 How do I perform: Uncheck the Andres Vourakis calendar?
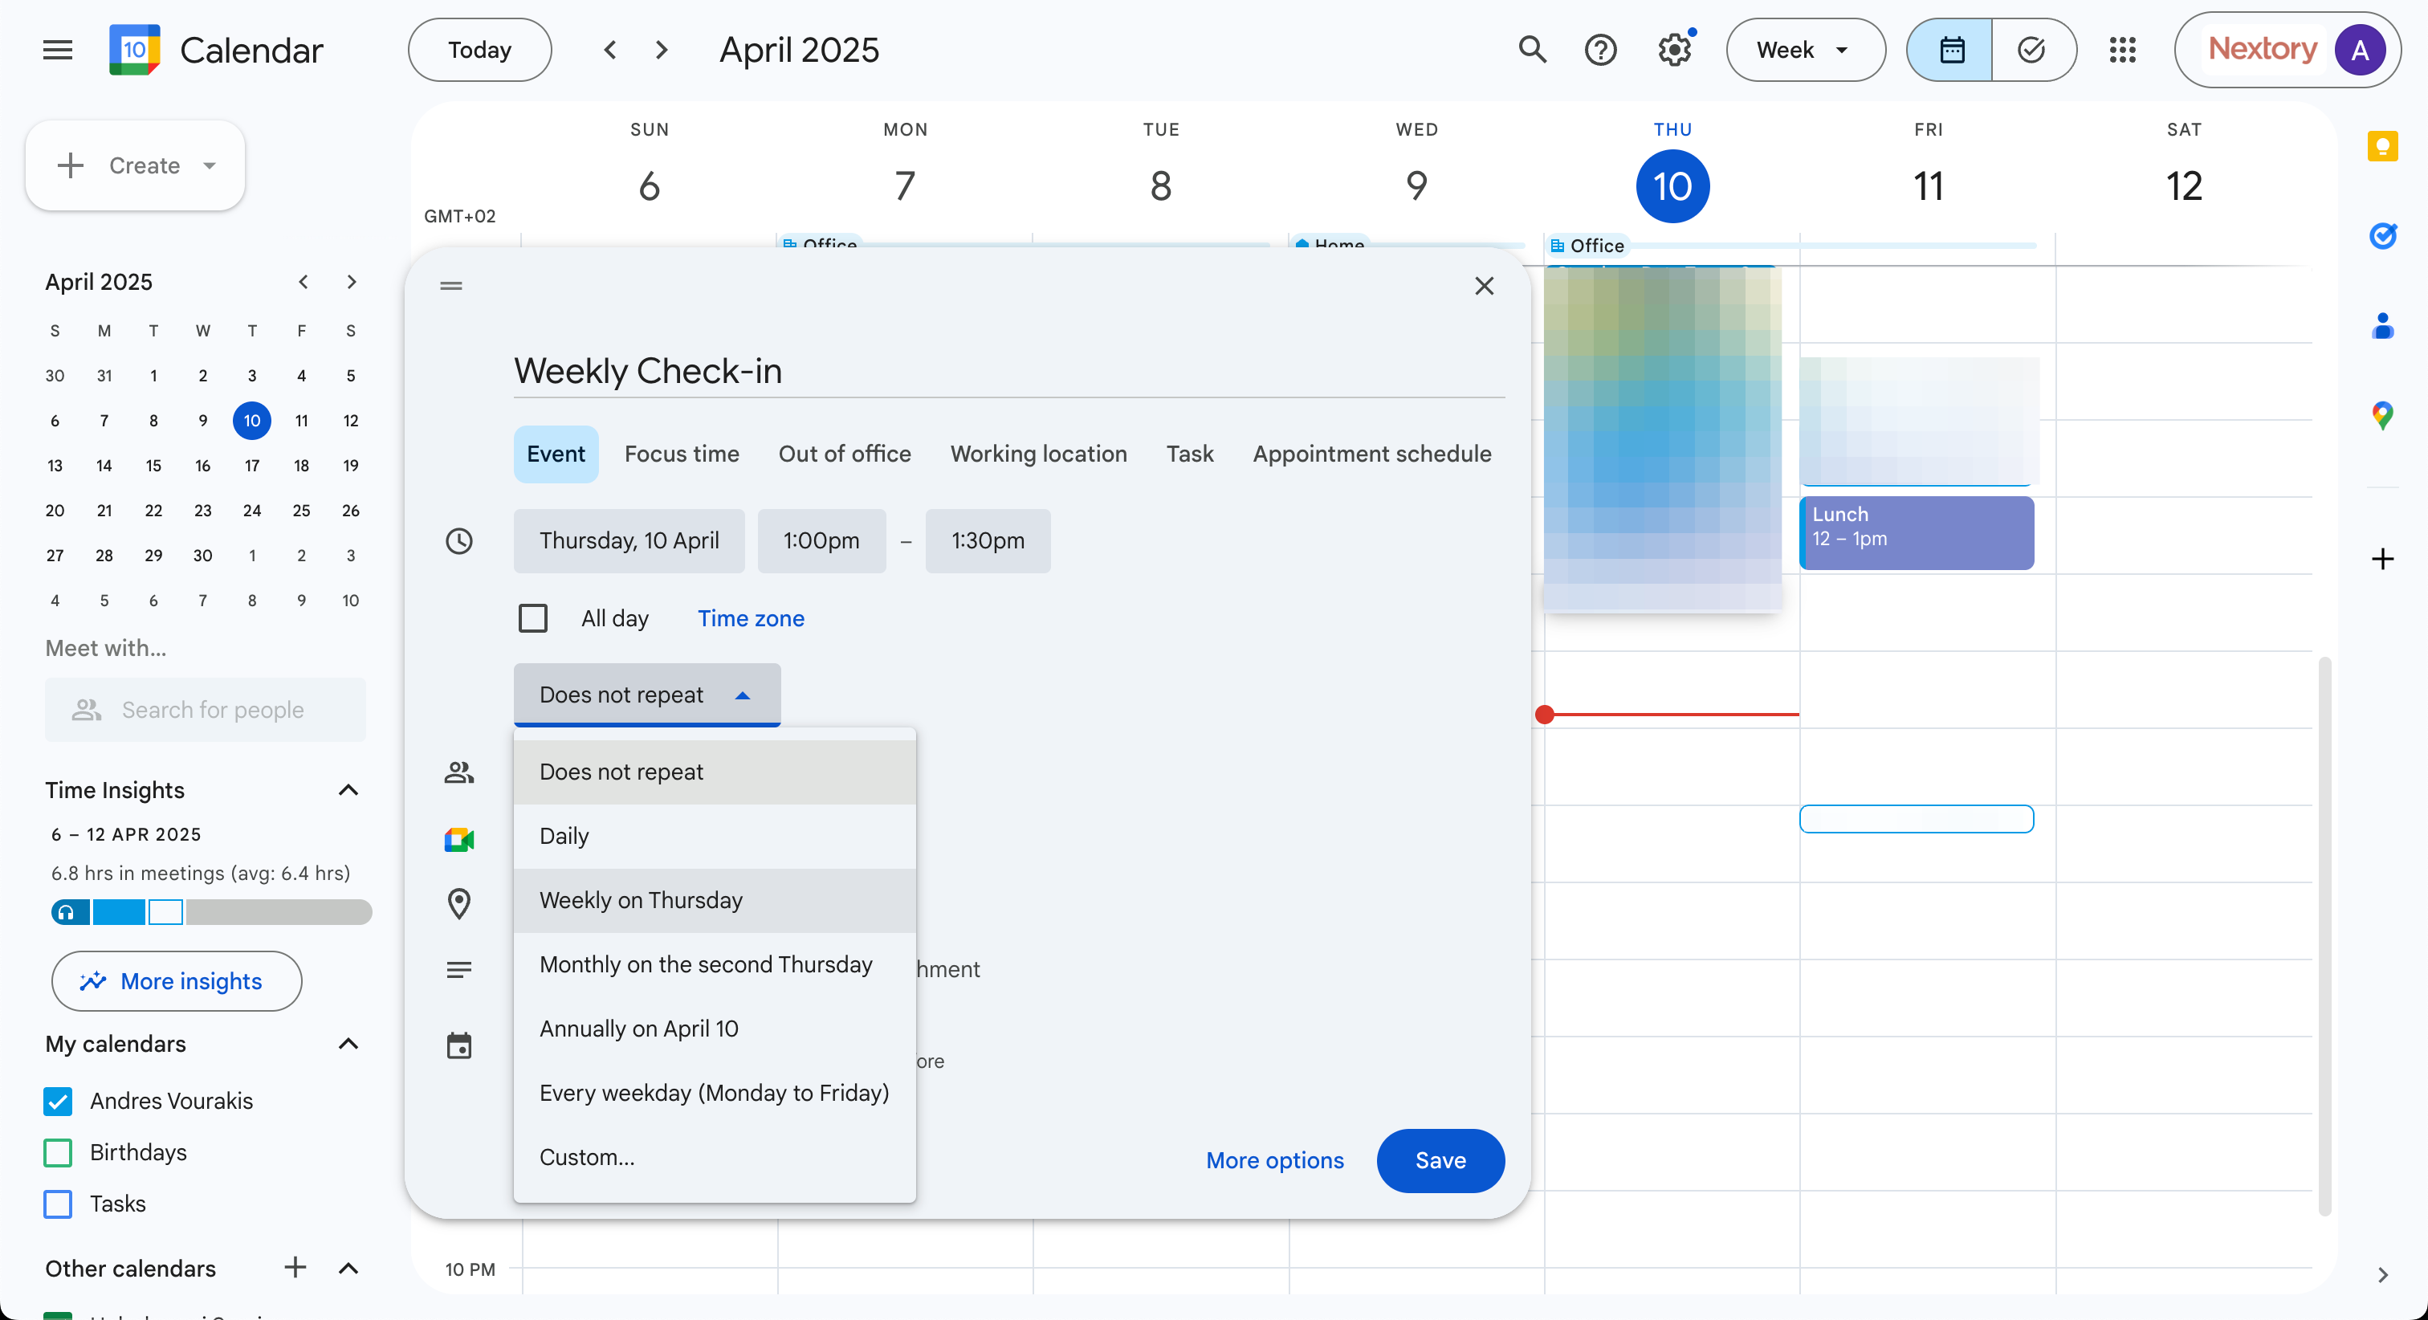point(59,1102)
